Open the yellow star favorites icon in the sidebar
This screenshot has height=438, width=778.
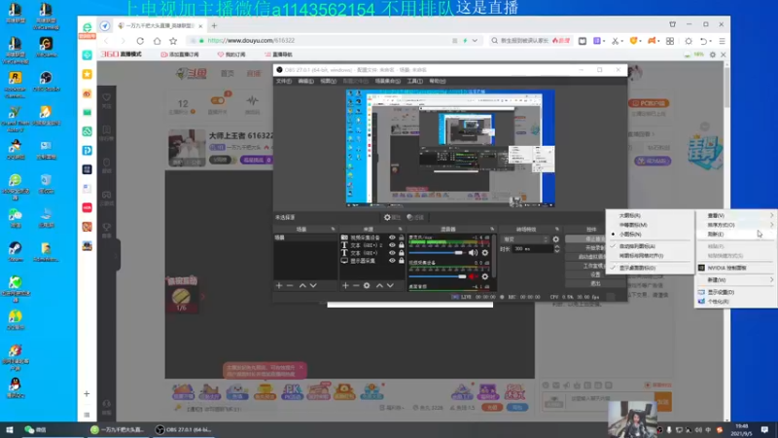(x=88, y=74)
